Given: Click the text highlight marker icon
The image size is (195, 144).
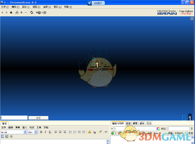Looking at the screenshot, I should click(x=90, y=132).
